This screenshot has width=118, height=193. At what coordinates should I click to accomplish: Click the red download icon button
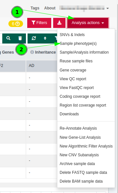pos(59,23)
